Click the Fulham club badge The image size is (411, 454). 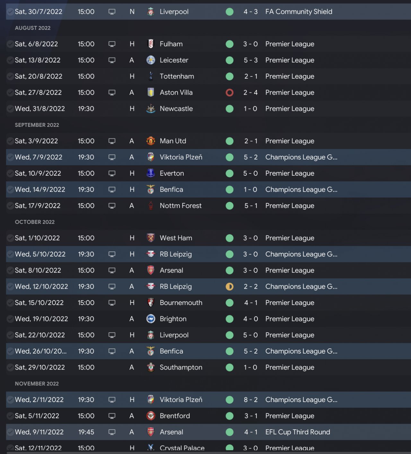[x=151, y=44]
